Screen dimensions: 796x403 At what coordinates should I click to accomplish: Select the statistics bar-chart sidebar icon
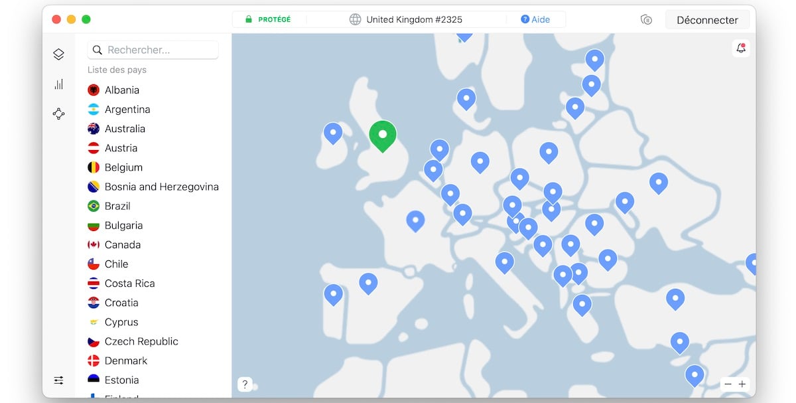(x=58, y=84)
